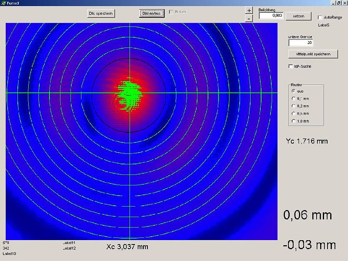Set Raster to 0,5 mm

[x=293, y=114]
